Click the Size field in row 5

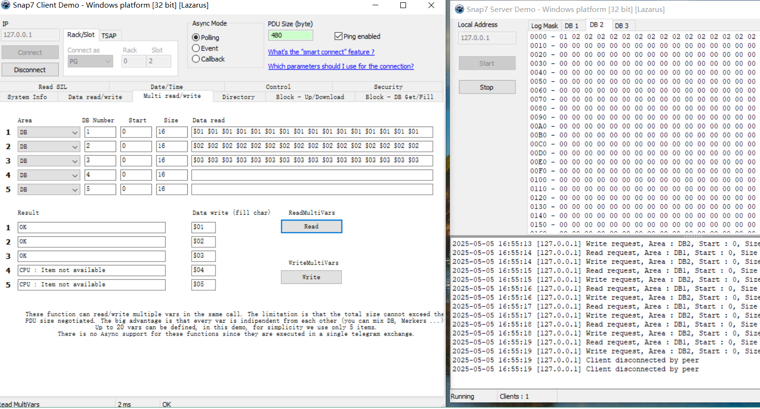(x=172, y=189)
